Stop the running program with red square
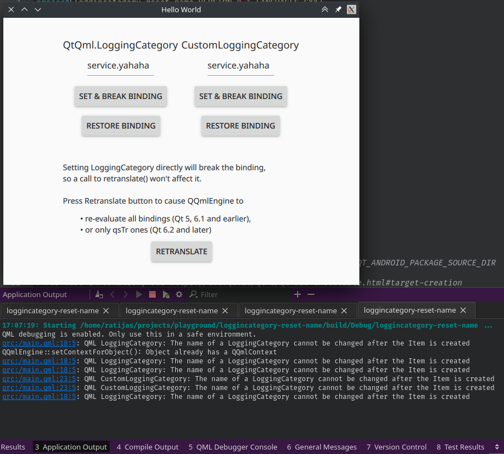The width and height of the screenshot is (504, 454). coord(152,294)
